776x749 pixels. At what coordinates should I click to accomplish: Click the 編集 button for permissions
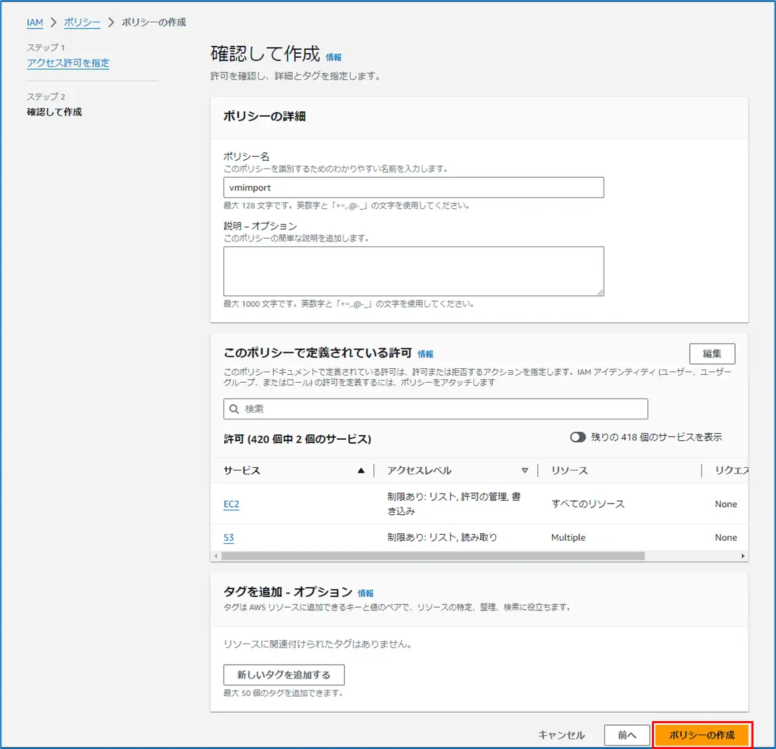tap(712, 354)
